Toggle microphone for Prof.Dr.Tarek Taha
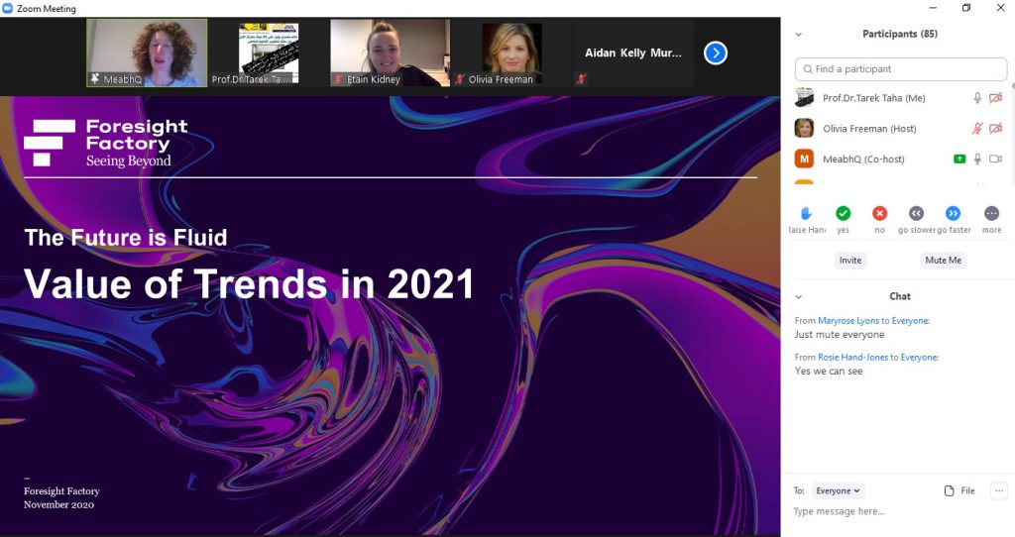The image size is (1015, 537). coord(977,98)
